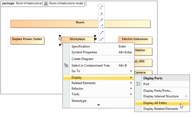This screenshot has width=195, height=117.
Task: Select the Room block in diagram
Action: [x=80, y=23]
